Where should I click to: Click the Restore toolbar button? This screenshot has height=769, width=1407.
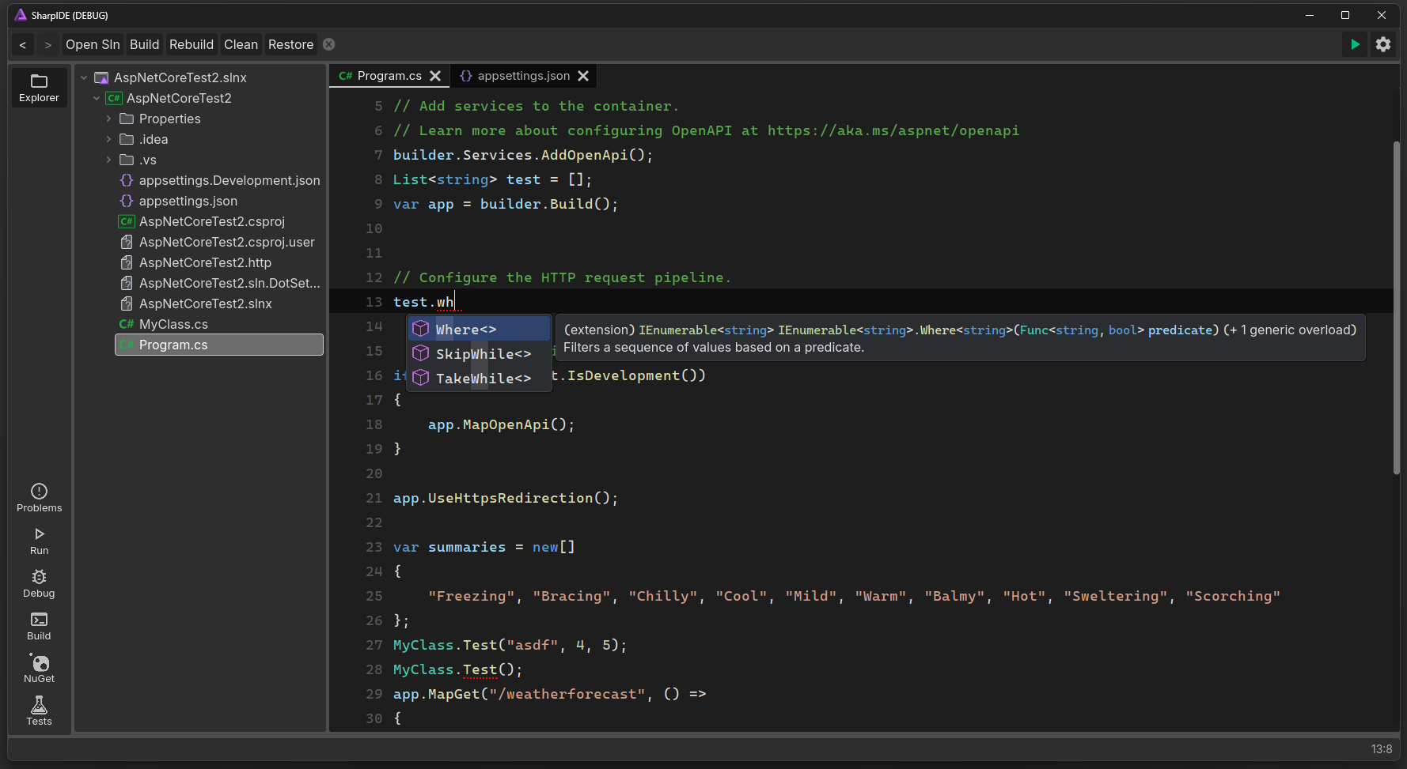(291, 45)
